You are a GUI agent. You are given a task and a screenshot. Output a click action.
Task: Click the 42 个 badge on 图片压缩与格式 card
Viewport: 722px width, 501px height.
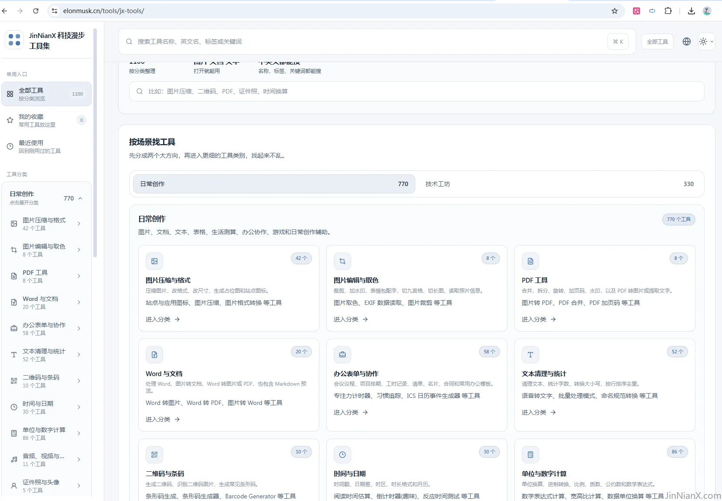(301, 258)
